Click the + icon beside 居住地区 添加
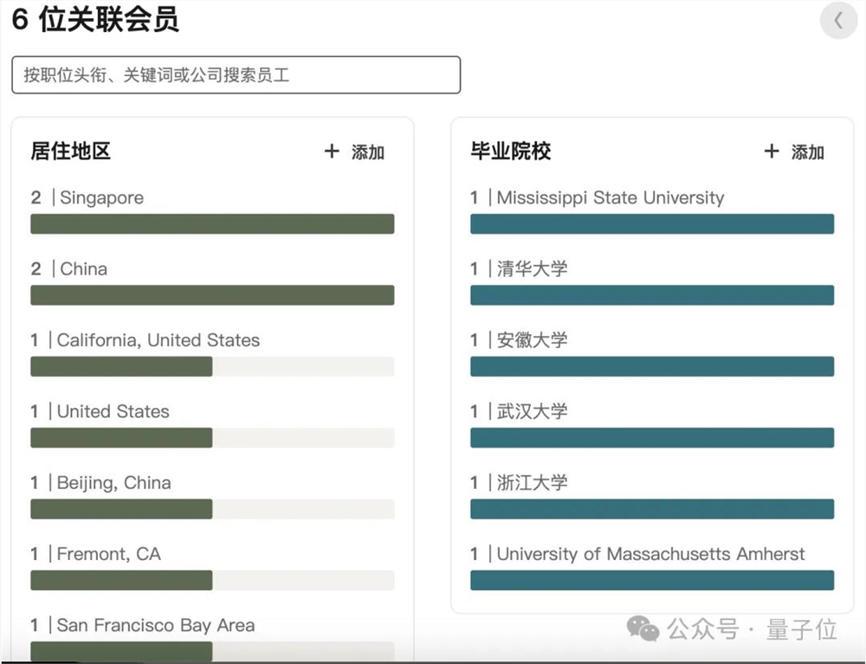 [x=332, y=151]
